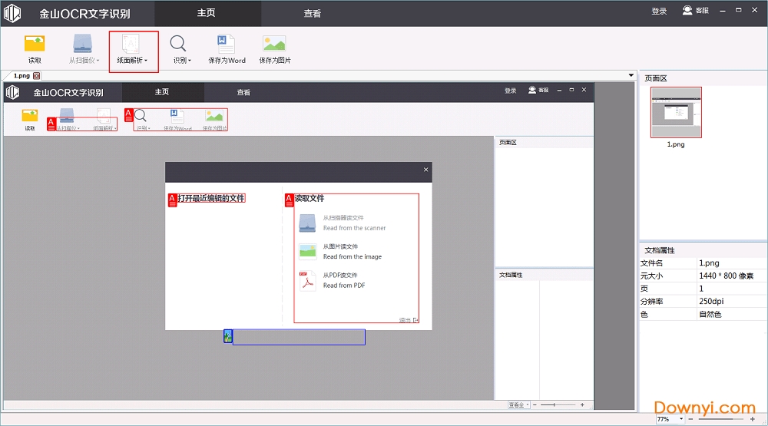Viewport: 768px width, 426px height.
Task: Expand the 纸面解析 dropdown in main toolbar
Action: [133, 60]
